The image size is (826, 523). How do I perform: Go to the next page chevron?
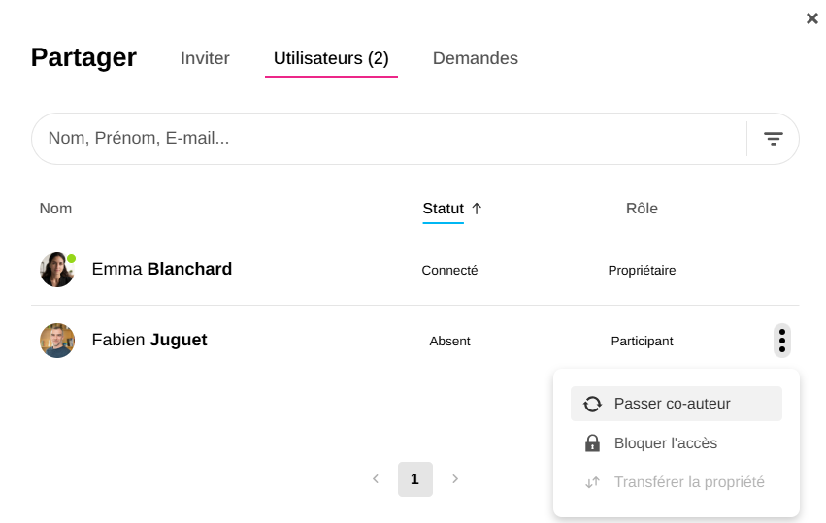pos(455,478)
